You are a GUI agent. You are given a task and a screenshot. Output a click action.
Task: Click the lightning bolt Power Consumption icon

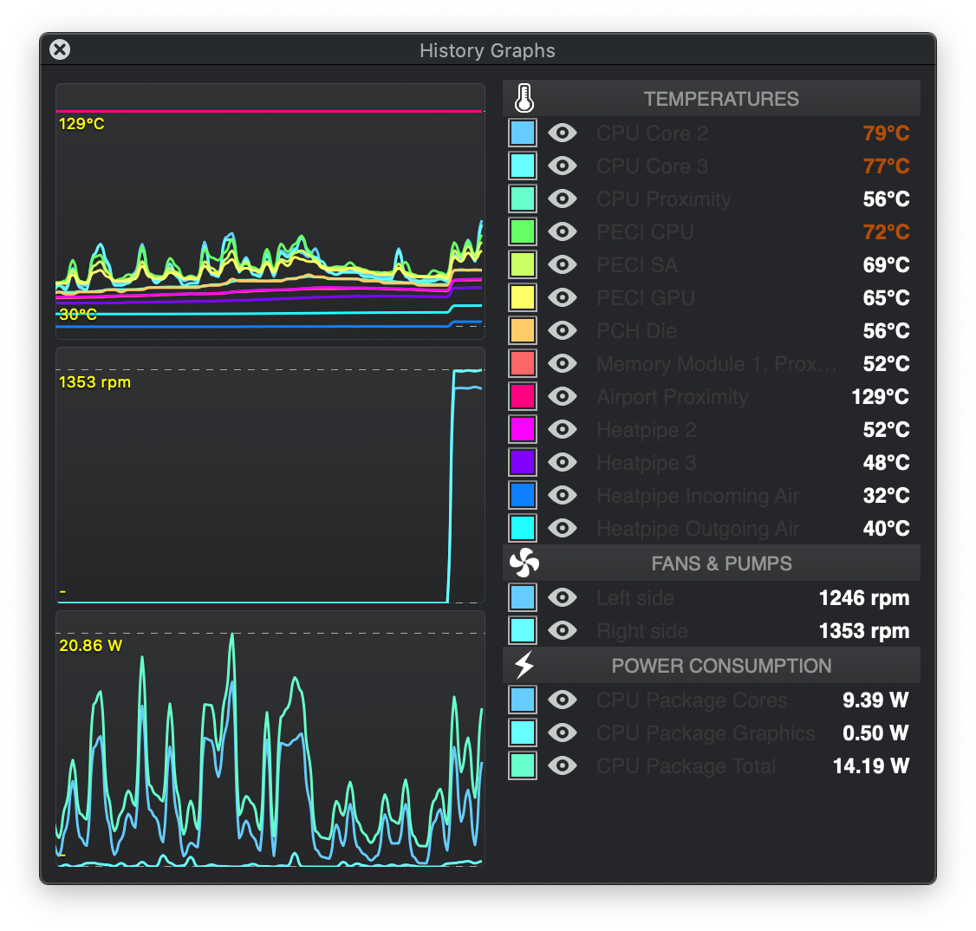pos(524,666)
